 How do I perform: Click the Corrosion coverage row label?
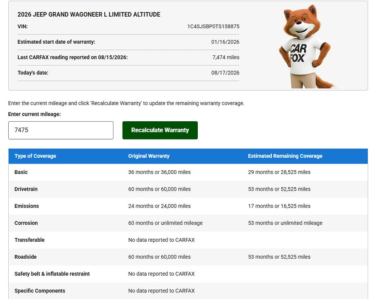pos(26,223)
